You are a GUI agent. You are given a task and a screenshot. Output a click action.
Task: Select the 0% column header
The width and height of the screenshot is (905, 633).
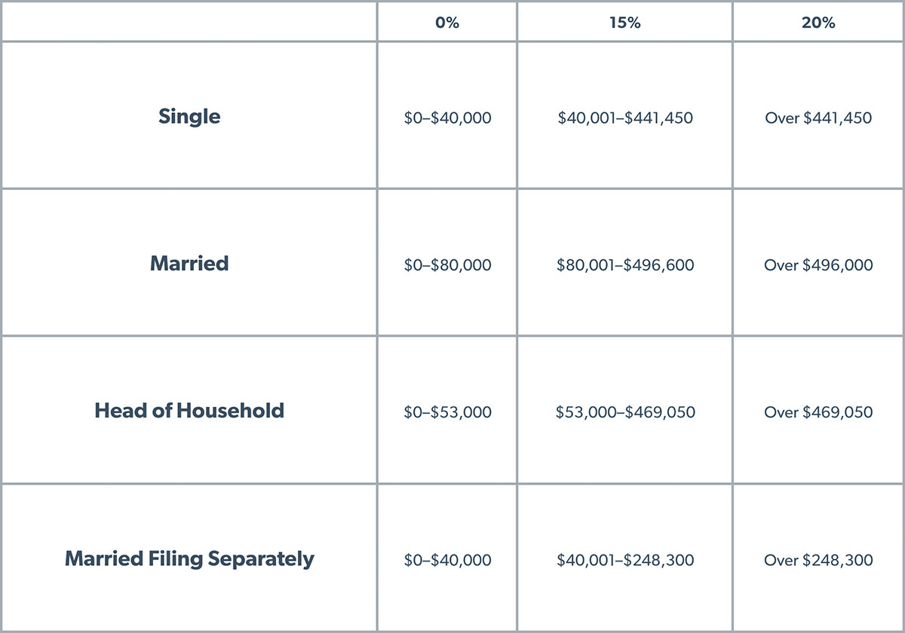click(447, 23)
